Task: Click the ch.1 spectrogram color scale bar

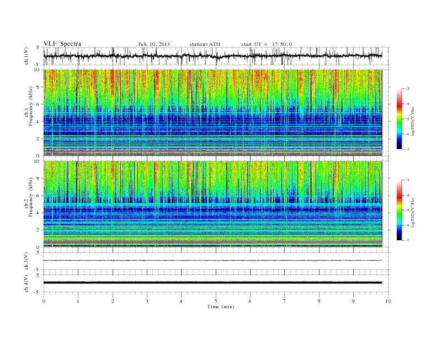Action: (x=399, y=119)
